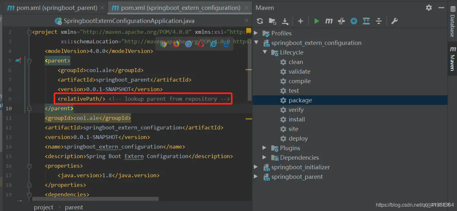Select the compile lifecycle goal
This screenshot has height=211, width=457.
(x=300, y=81)
